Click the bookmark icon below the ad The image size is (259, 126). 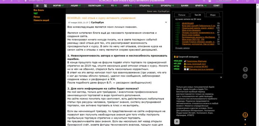coord(177,122)
